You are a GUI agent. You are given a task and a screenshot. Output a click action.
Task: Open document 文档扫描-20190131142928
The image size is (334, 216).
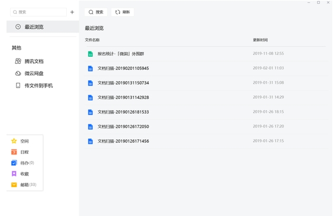pos(205,98)
